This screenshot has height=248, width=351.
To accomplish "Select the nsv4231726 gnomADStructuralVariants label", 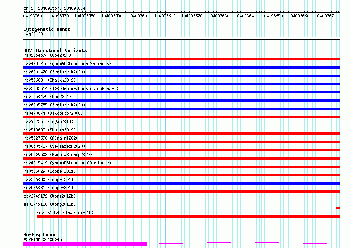I will [67, 63].
